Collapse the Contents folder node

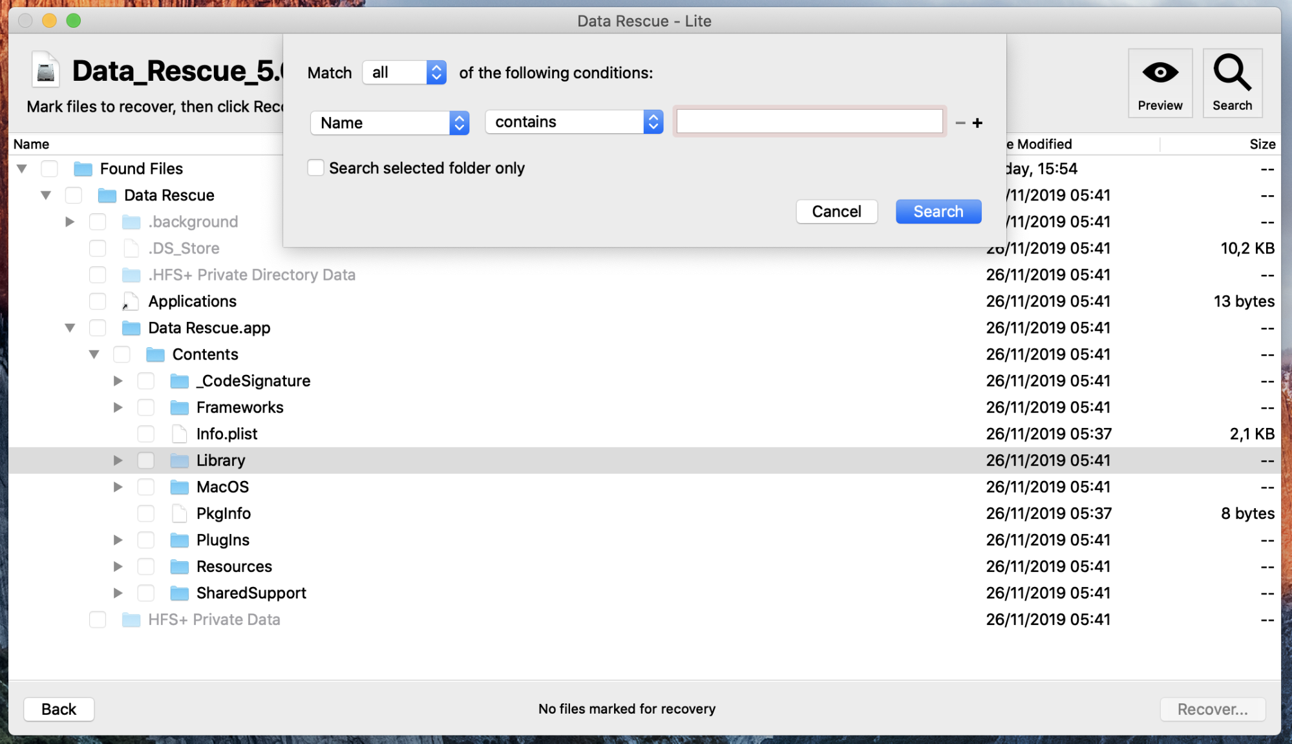[94, 354]
